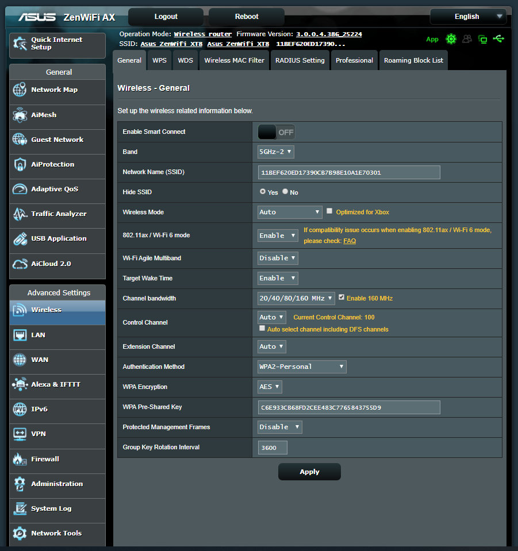This screenshot has width=518, height=551.
Task: Switch to the WDS tab
Action: coord(185,60)
